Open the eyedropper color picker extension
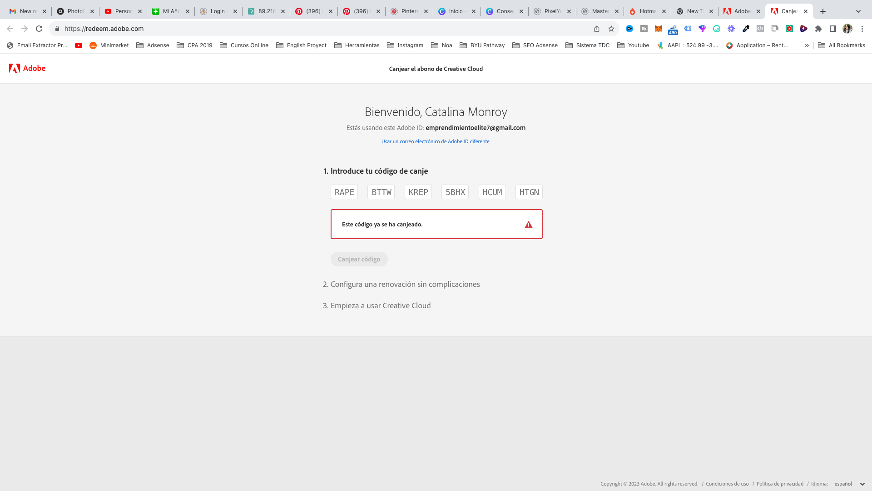This screenshot has height=491, width=872. [746, 29]
